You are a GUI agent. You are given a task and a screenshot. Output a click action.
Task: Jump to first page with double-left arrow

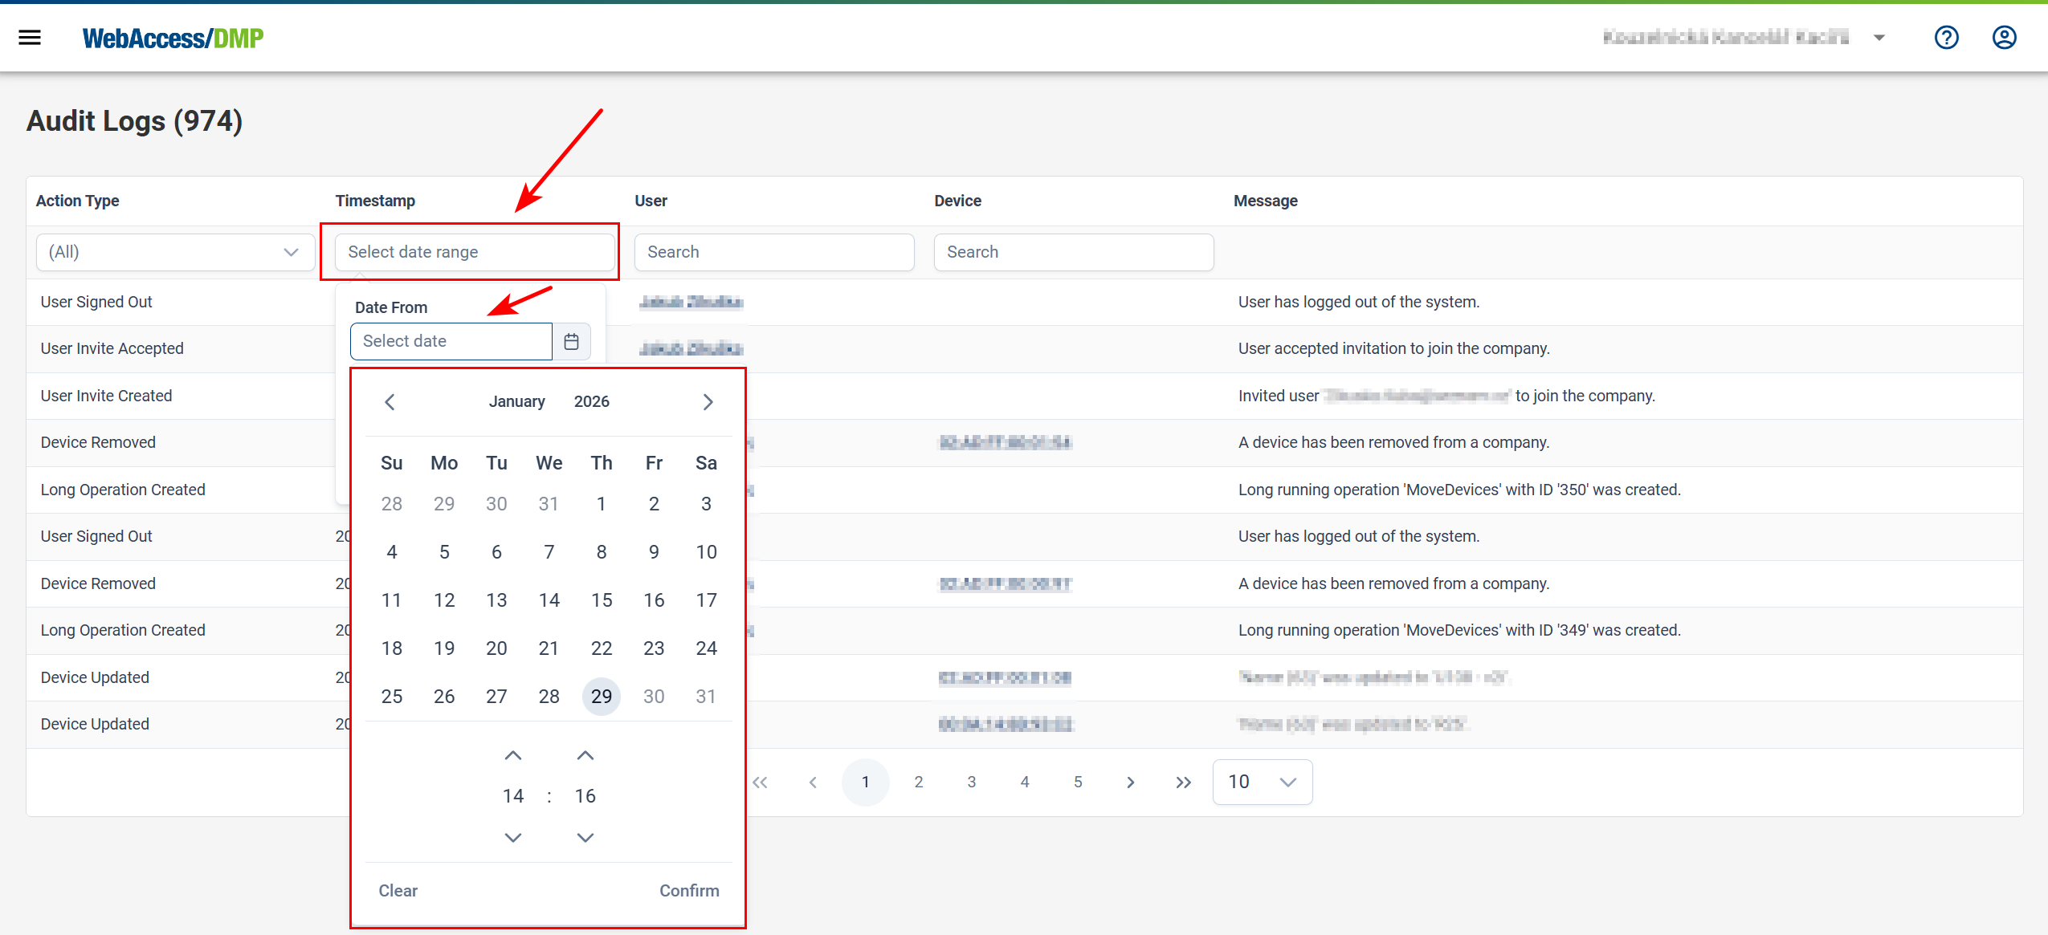click(x=760, y=781)
